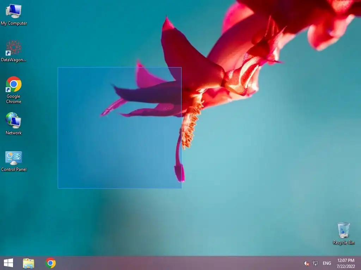Image resolution: width=361 pixels, height=270 pixels.
Task: Click the 7/22/2022 date text
Action: coord(345,266)
